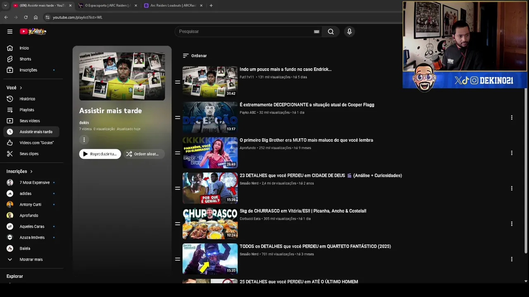Click the address bar URL
This screenshot has height=297, width=529.
point(78,17)
